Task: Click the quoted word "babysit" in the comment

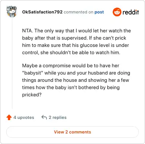Action: point(32,73)
